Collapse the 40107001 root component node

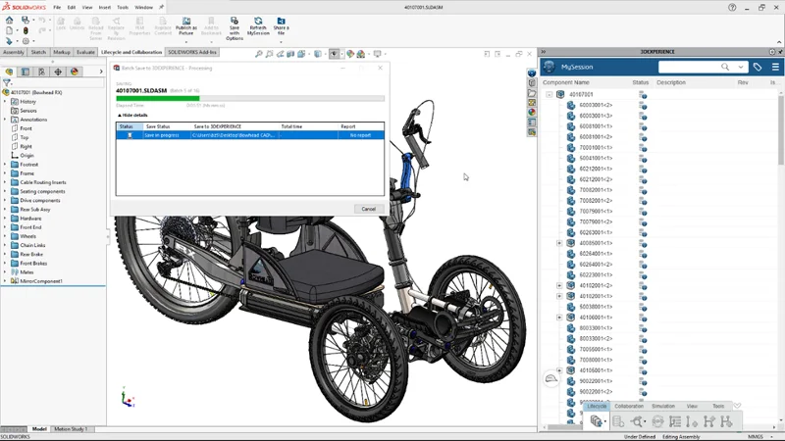coord(549,95)
